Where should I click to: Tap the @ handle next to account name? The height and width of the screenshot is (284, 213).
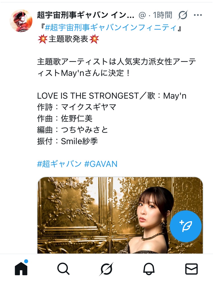(142, 15)
